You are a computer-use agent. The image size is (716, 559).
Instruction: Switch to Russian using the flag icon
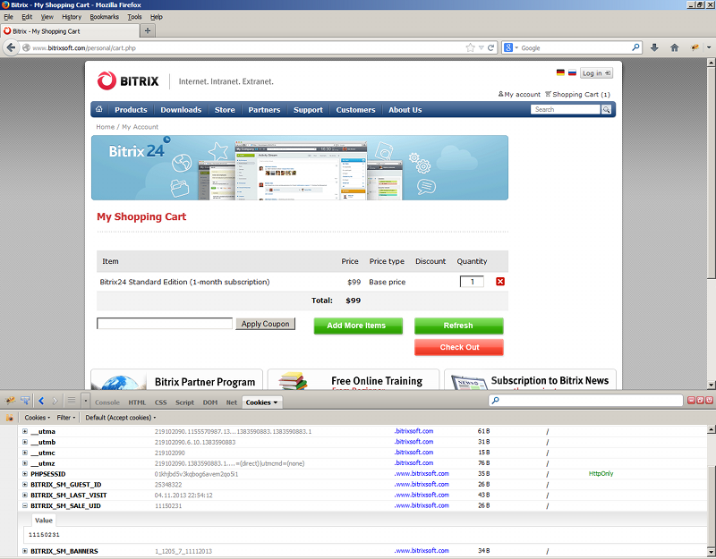[x=572, y=72]
